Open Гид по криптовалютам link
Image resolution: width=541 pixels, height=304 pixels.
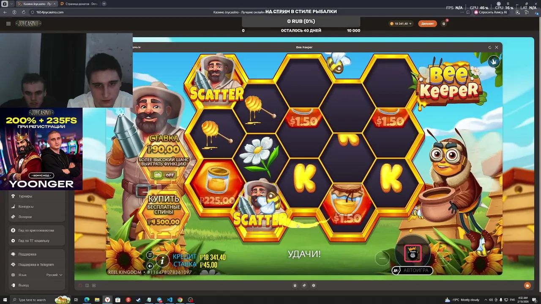click(36, 231)
